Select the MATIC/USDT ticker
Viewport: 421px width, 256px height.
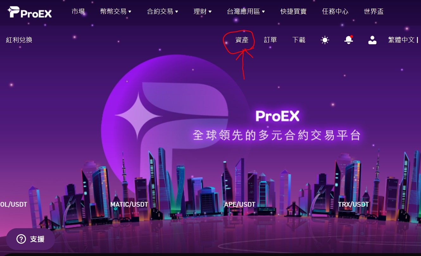point(129,204)
